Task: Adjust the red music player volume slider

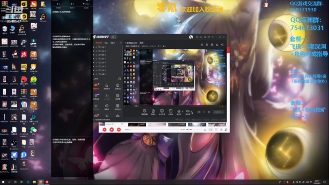Action: point(196,129)
